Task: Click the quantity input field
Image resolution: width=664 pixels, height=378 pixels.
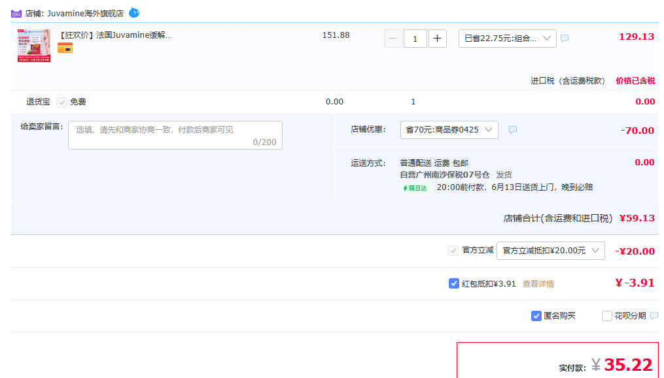Action: coord(415,39)
